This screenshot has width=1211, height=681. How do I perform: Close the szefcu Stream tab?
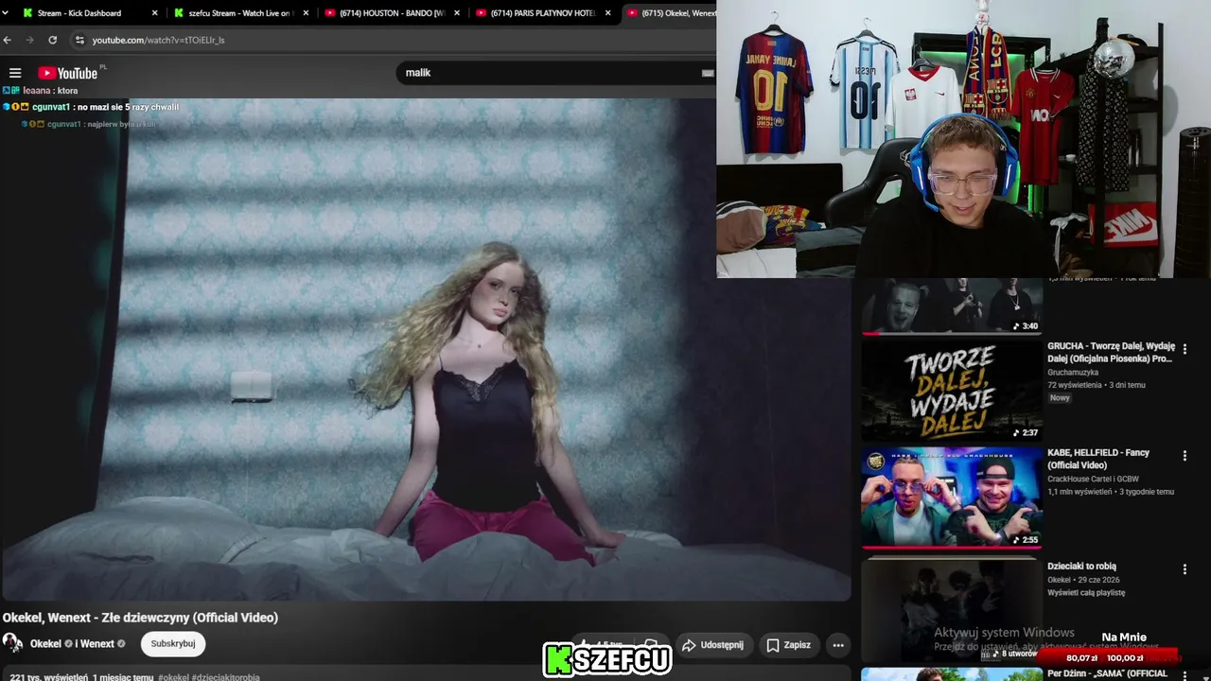click(306, 13)
